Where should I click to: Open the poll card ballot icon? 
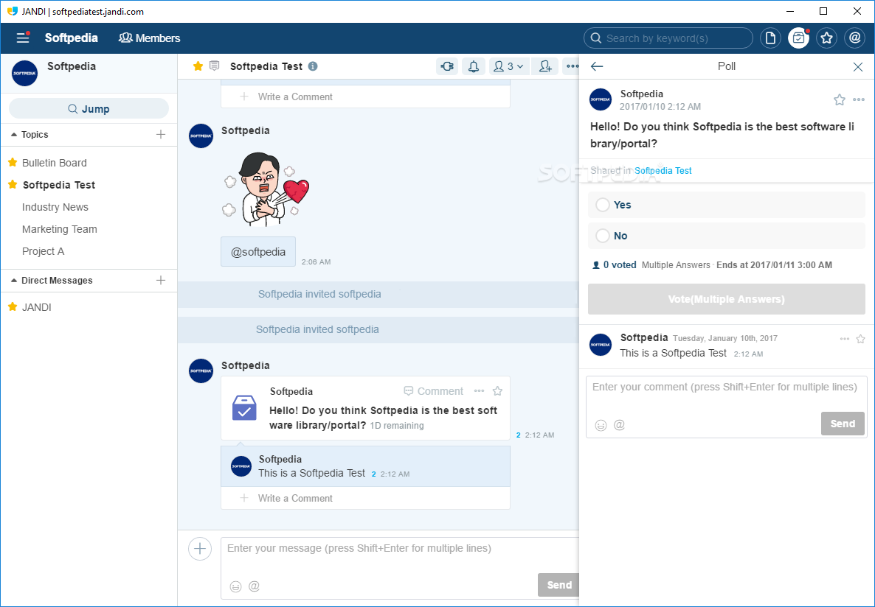pyautogui.click(x=244, y=408)
